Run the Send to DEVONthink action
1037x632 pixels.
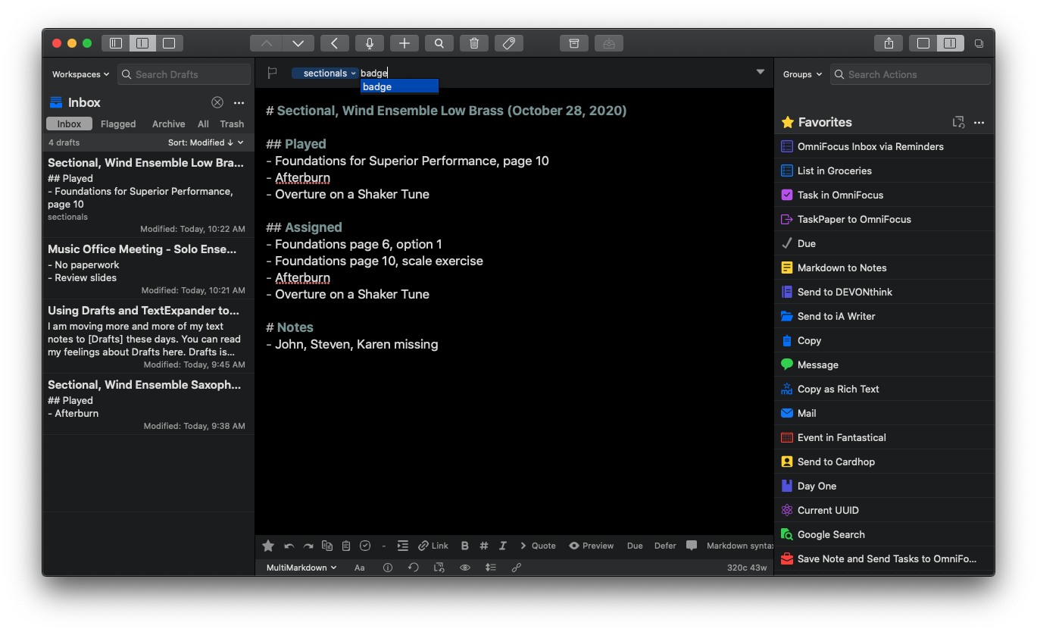point(884,292)
